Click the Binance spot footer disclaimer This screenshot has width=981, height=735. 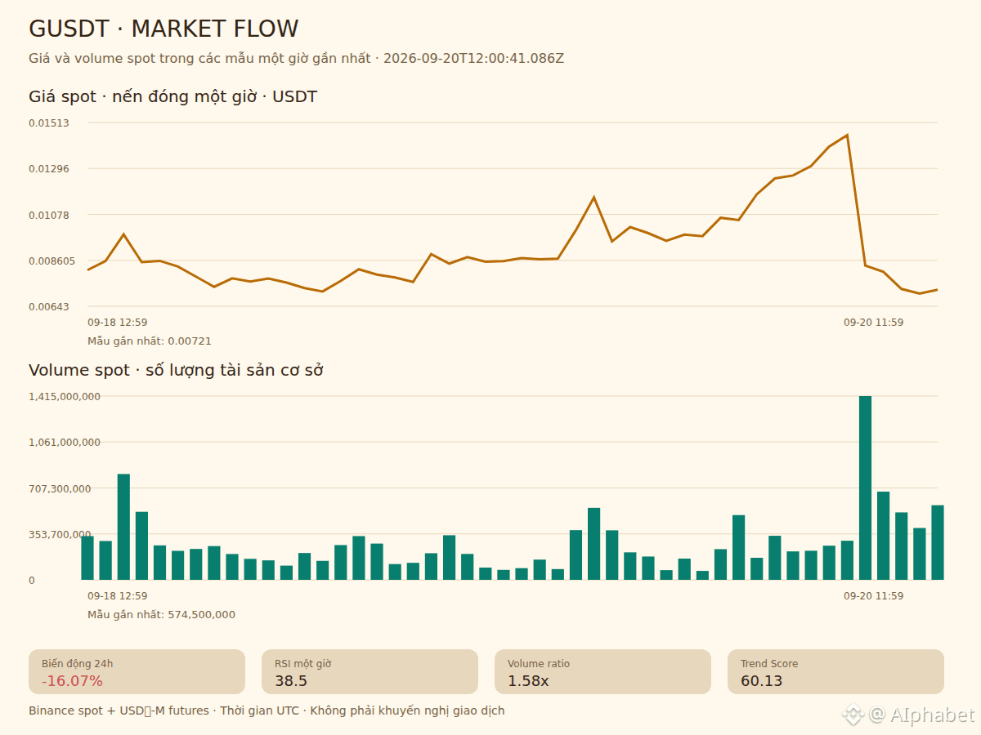click(267, 711)
